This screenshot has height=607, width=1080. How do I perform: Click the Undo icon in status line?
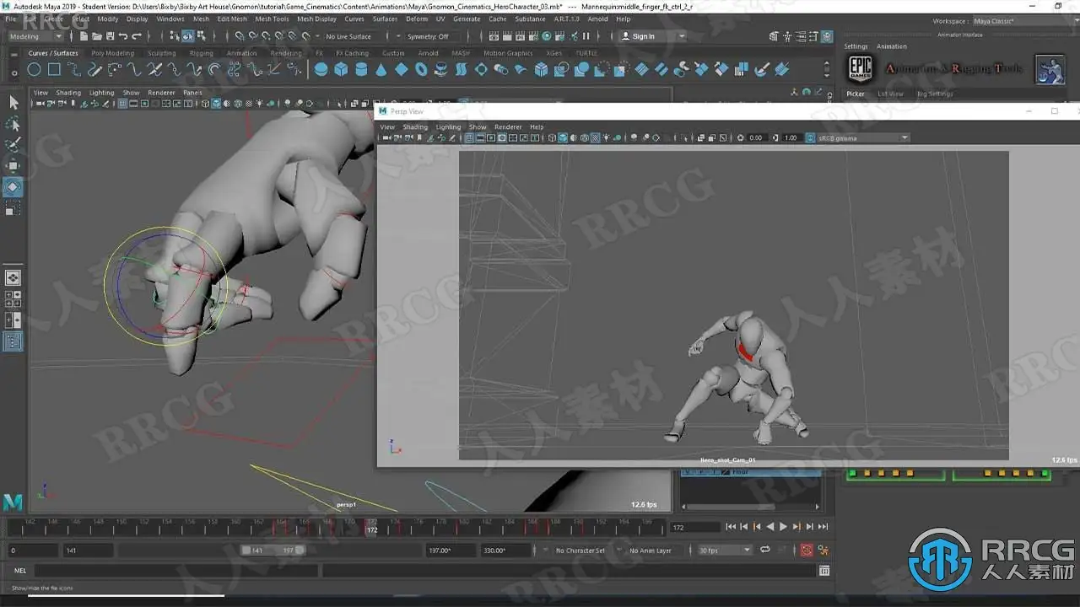pos(123,36)
